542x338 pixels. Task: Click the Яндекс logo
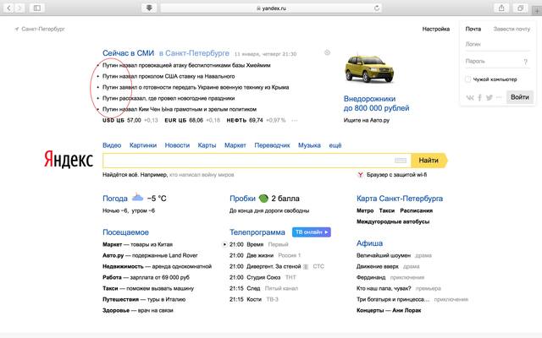click(x=69, y=160)
